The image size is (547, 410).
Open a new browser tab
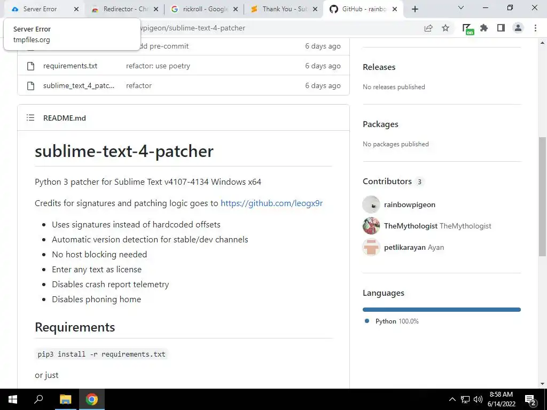(415, 9)
